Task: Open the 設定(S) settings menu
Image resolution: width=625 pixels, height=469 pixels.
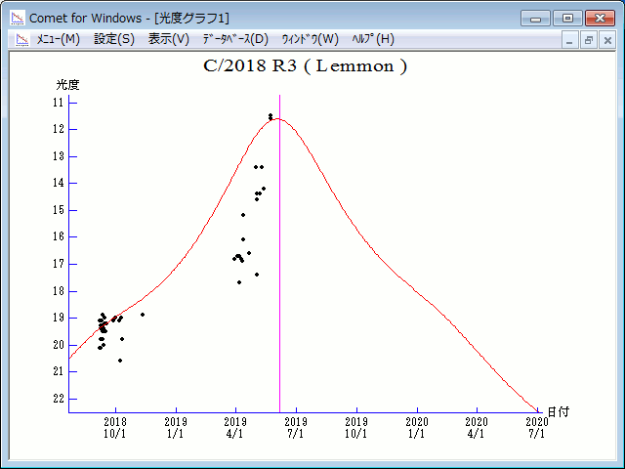Action: coord(114,39)
